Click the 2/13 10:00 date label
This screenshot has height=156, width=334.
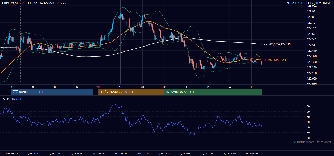33,153
